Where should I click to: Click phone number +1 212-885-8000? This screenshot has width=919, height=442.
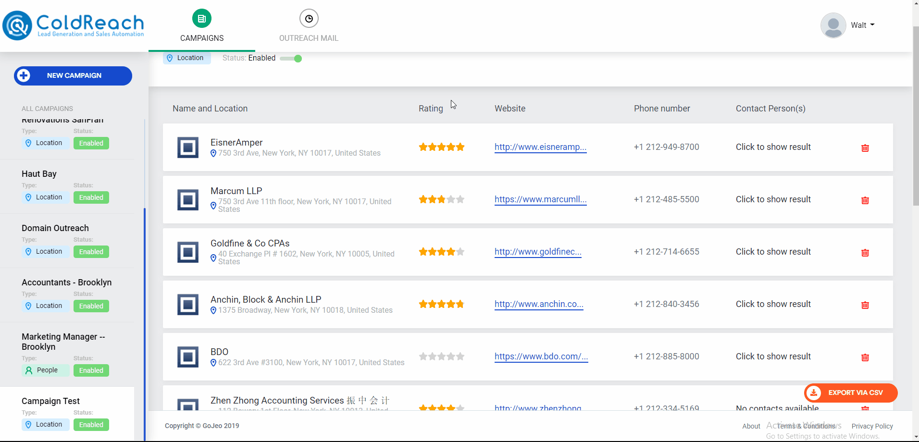[x=667, y=356]
